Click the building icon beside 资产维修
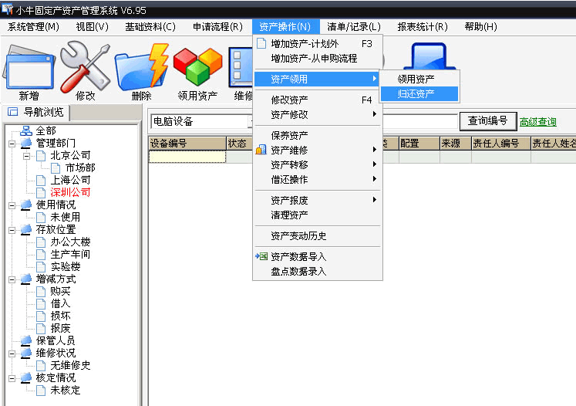The width and height of the screenshot is (576, 406). pos(261,150)
